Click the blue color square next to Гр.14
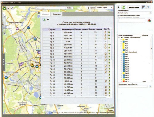The image size is (154, 117). tap(124, 65)
